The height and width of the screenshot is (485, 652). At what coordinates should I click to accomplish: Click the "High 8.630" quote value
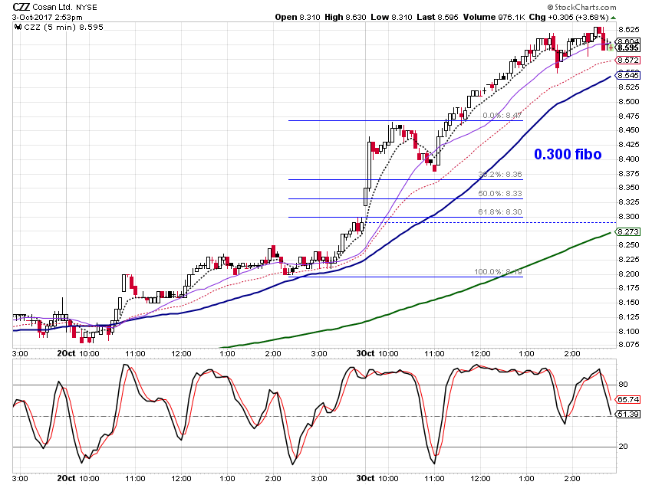[345, 18]
